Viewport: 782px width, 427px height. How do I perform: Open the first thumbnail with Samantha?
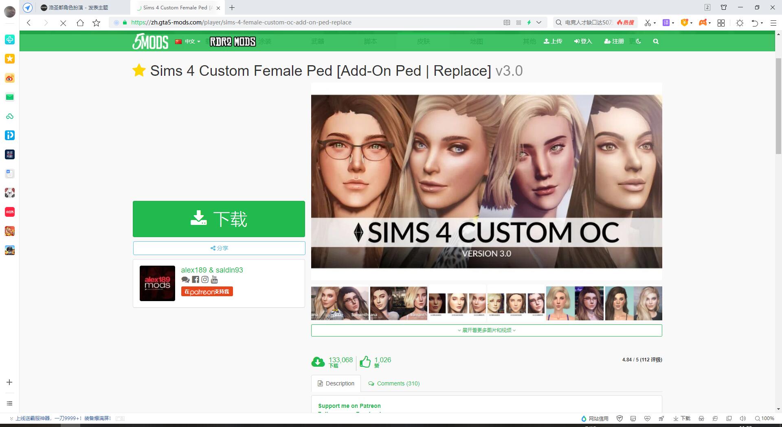click(x=340, y=303)
